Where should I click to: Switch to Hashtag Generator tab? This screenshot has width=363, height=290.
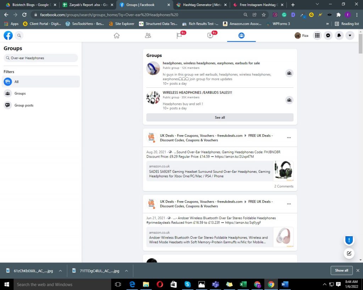click(201, 5)
